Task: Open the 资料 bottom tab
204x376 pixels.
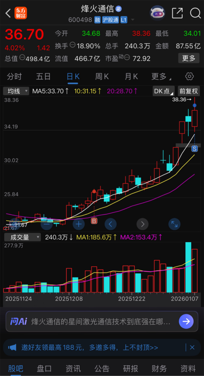Action: [188, 369]
